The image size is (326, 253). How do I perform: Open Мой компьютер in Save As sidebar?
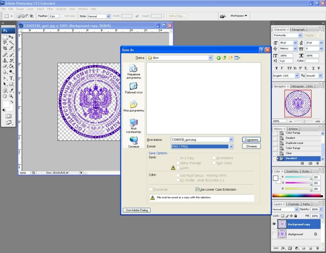pos(133,126)
